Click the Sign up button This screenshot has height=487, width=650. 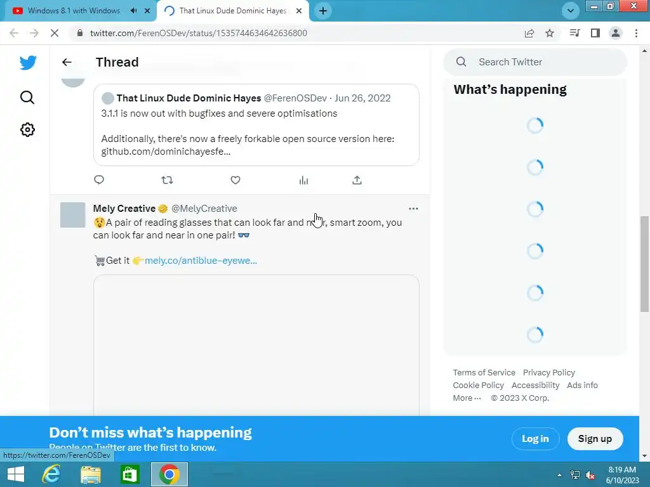[595, 439]
